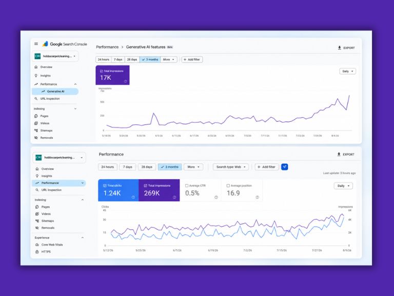Click the HTTPS lock icon

(x=37, y=252)
